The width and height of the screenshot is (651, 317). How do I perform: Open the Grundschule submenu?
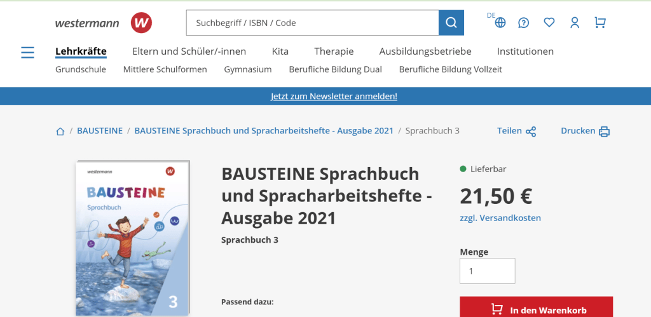(81, 69)
